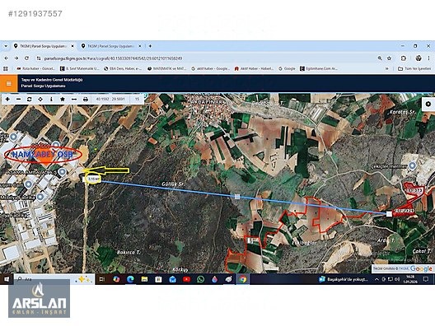Show hidden system tray icons chevron
The height and width of the screenshot is (326, 435).
(x=377, y=279)
